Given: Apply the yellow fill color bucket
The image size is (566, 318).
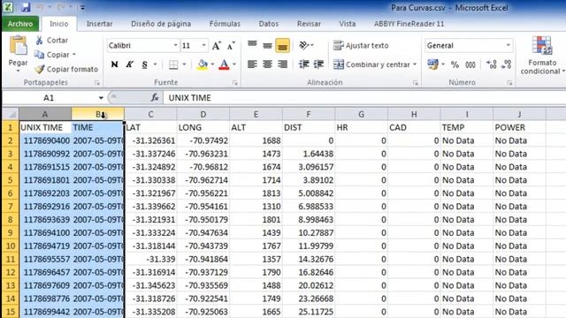Looking at the screenshot, I should [203, 64].
